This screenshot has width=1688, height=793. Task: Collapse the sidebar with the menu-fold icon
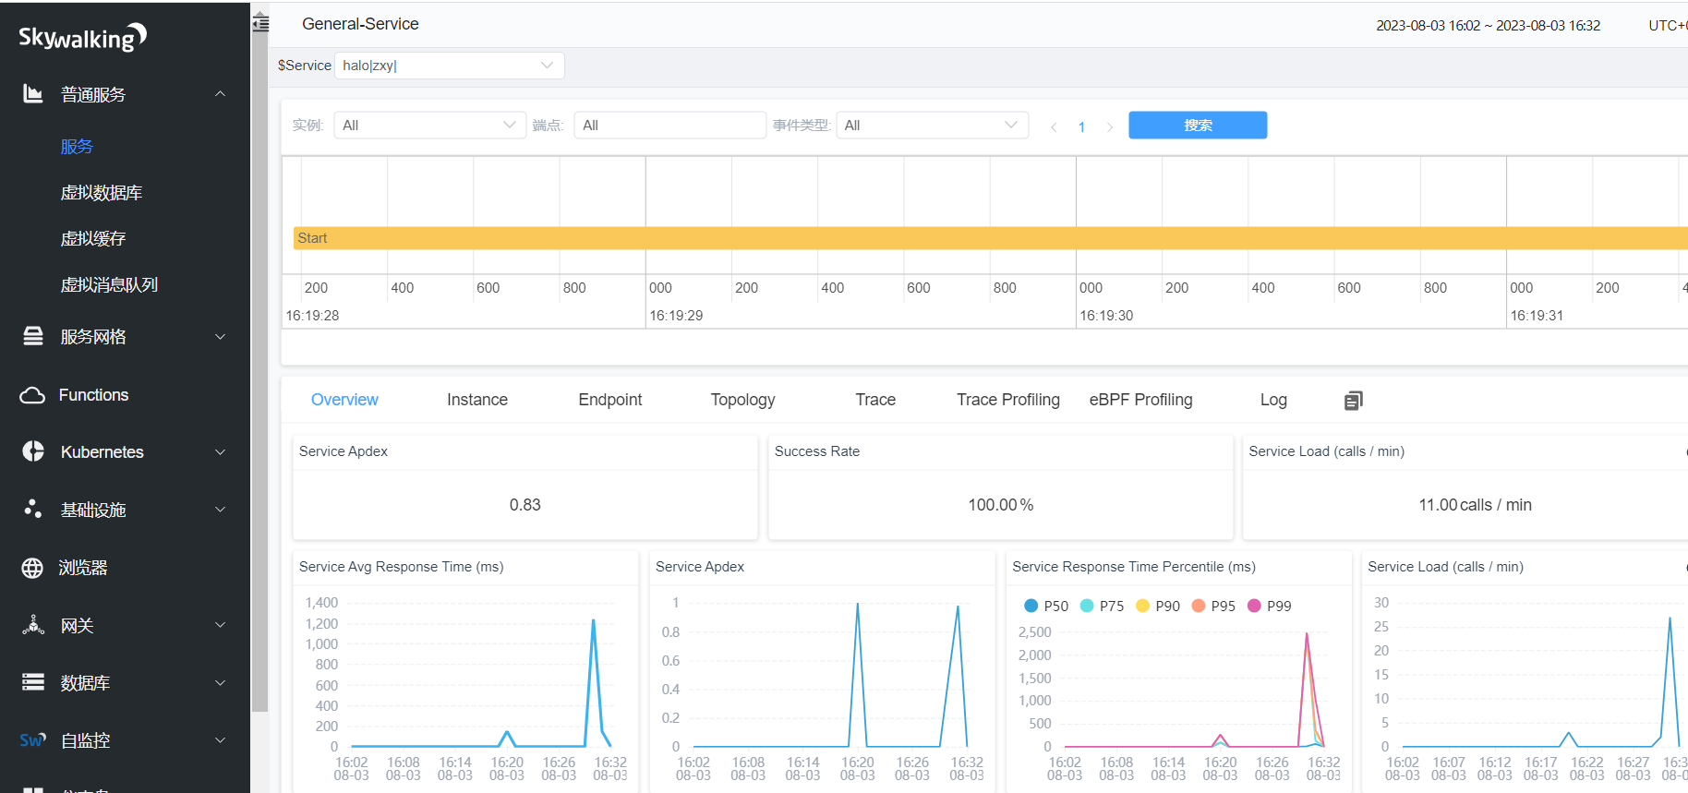[x=261, y=23]
